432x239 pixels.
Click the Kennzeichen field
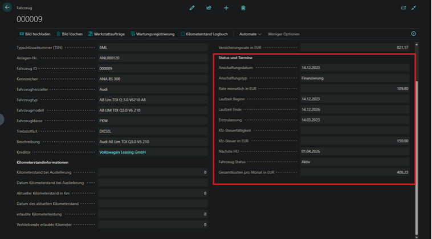152,79
